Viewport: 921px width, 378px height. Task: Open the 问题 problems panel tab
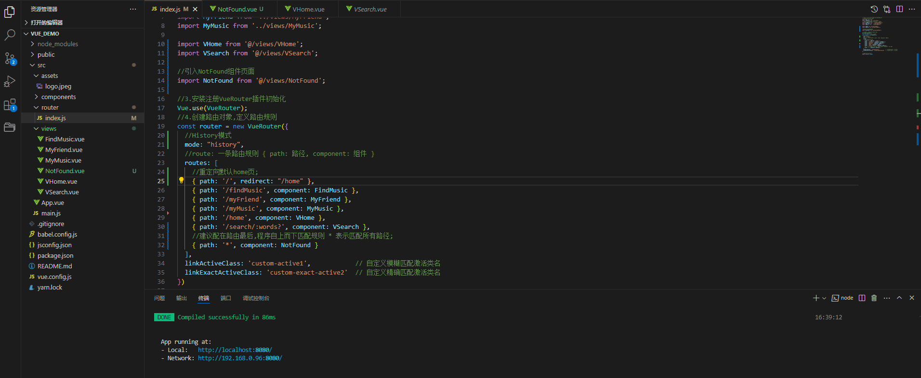point(159,298)
